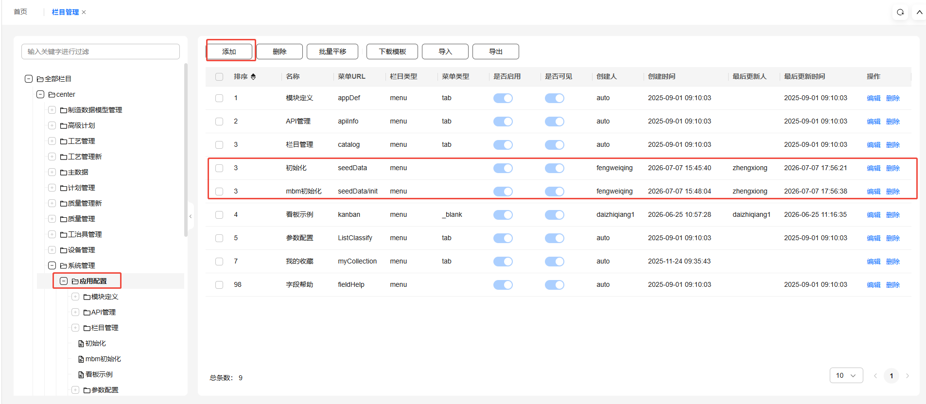Close the 栏目管理 tab
This screenshot has height=404, width=926.
[84, 12]
